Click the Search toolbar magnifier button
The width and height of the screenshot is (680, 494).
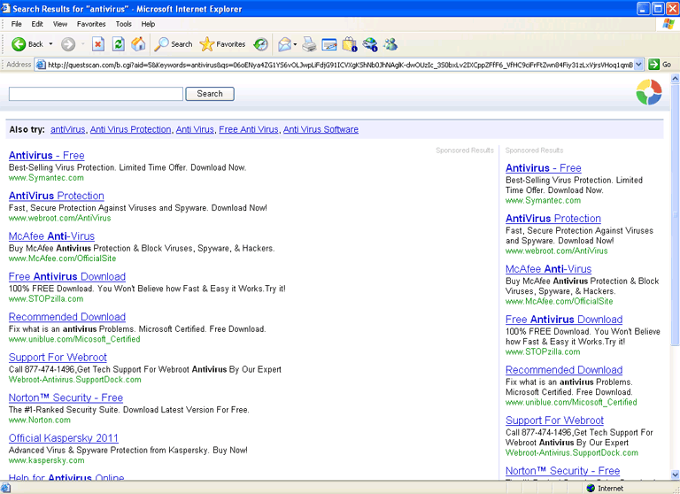[174, 43]
